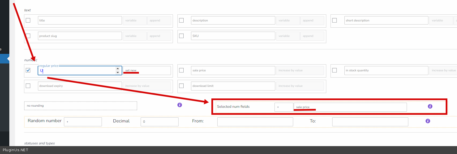Open the 'set new' operation dropdown

click(147, 71)
